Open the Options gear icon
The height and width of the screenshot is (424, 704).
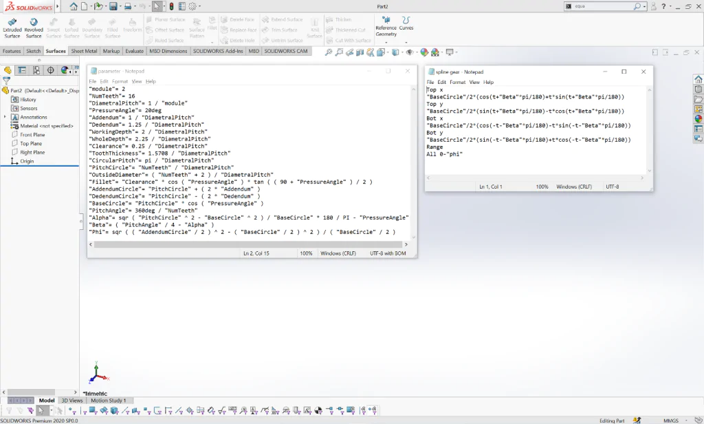point(192,6)
